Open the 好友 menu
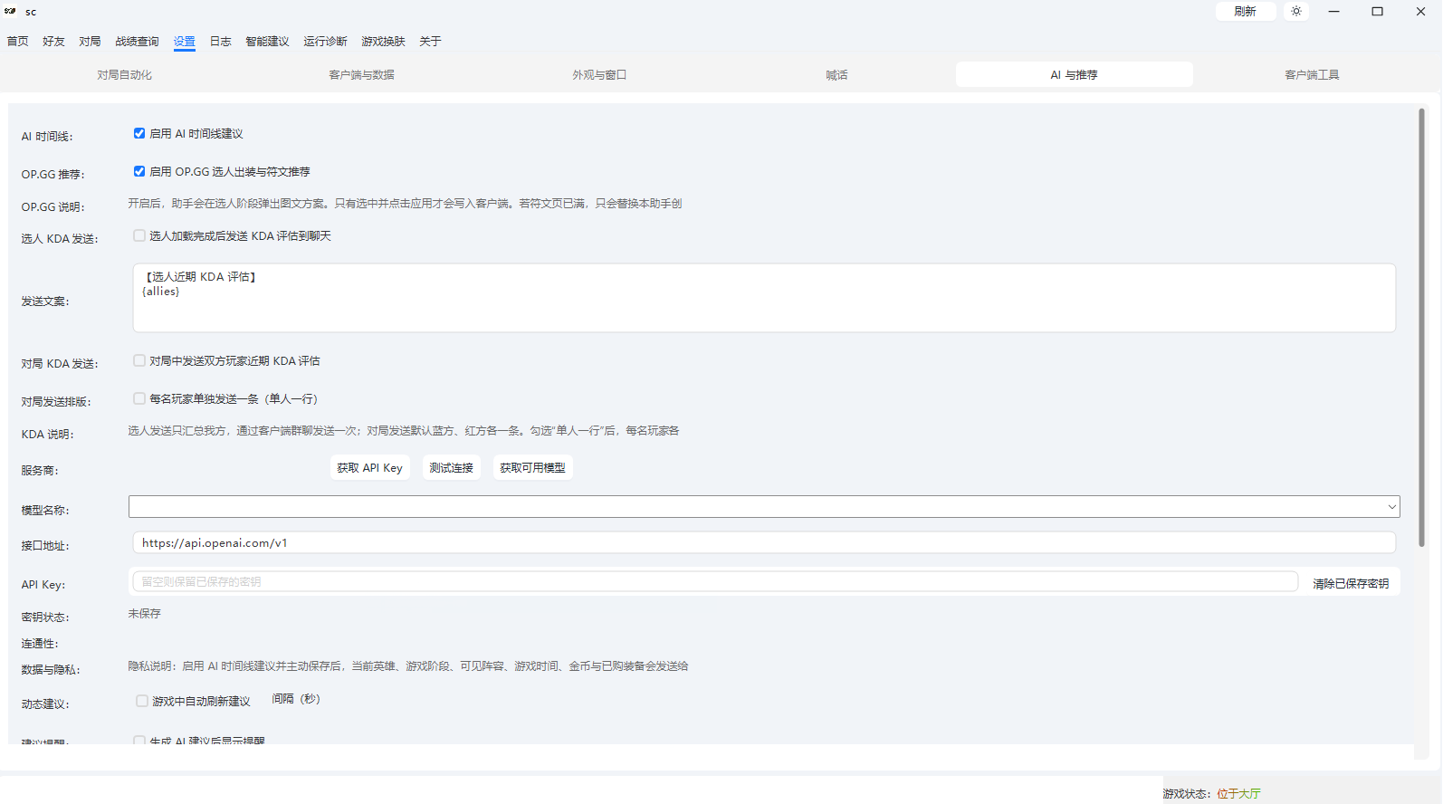The width and height of the screenshot is (1443, 804). tap(53, 42)
